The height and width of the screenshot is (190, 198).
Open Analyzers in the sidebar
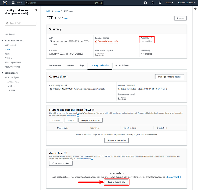[12, 86]
